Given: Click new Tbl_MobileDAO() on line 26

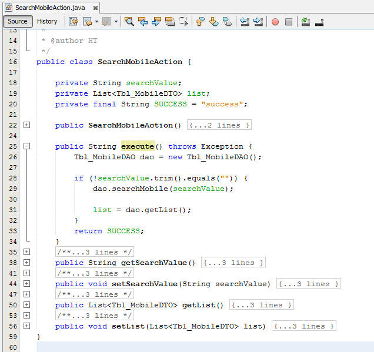Looking at the screenshot, I should tap(212, 157).
